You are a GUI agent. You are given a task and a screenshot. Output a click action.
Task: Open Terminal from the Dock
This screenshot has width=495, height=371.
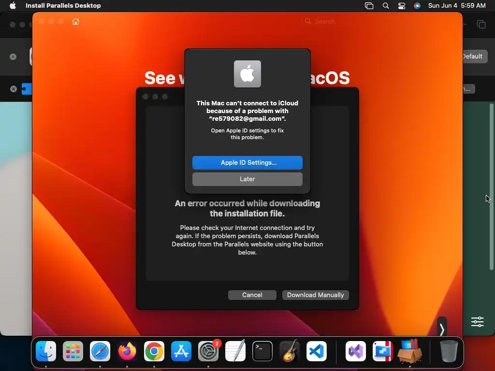click(262, 351)
